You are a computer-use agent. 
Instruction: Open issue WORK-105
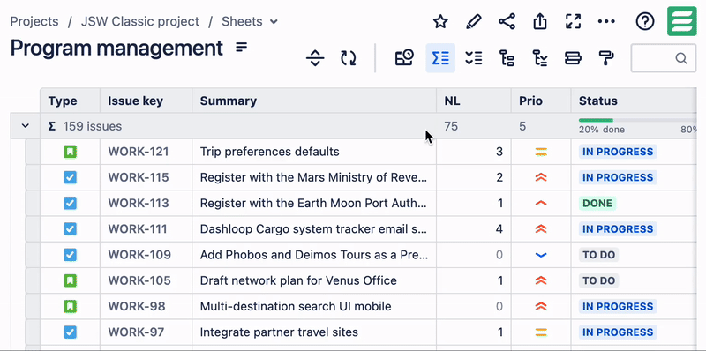(x=139, y=280)
